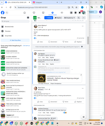Open options menu on Devo Putra post

pos(83,88)
